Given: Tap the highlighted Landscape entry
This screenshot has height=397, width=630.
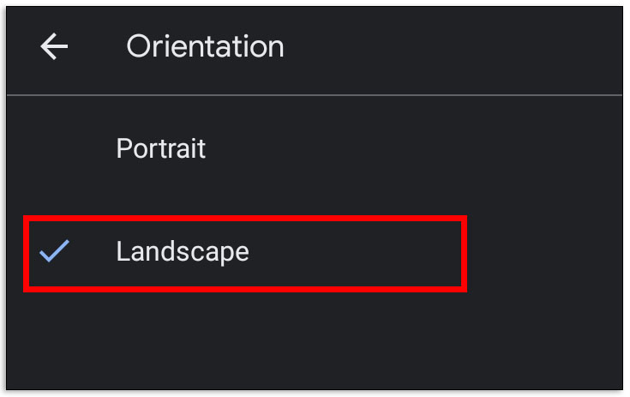Looking at the screenshot, I should (x=183, y=251).
